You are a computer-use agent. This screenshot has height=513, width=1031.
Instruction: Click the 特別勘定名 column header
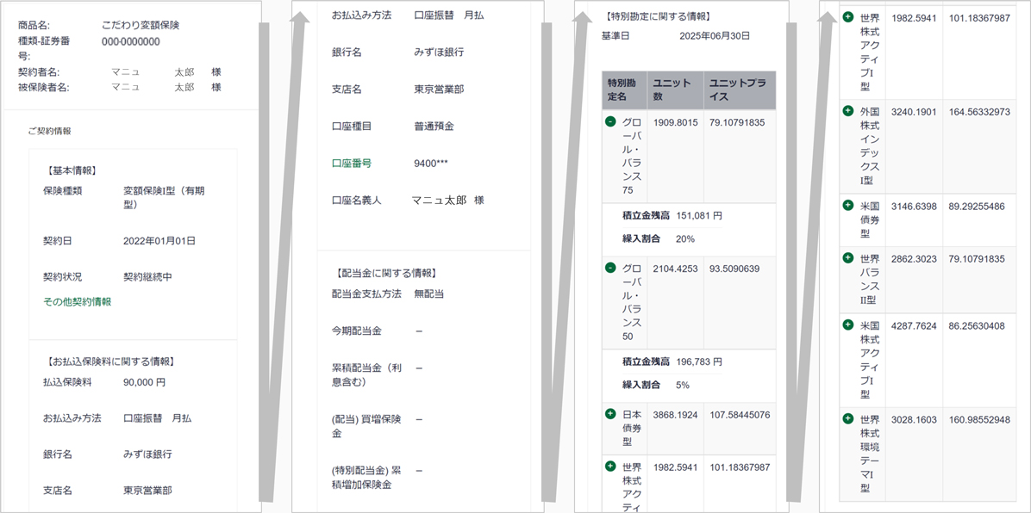(x=624, y=90)
